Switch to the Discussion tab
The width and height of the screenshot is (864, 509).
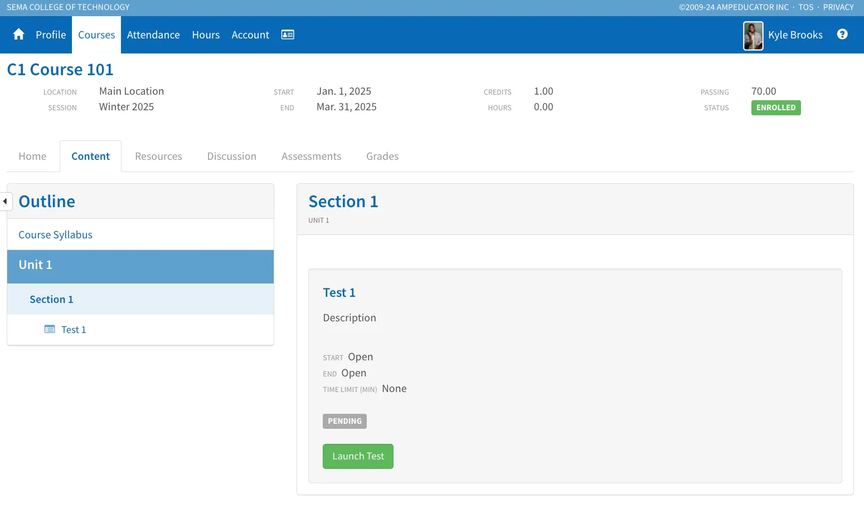[x=232, y=156]
